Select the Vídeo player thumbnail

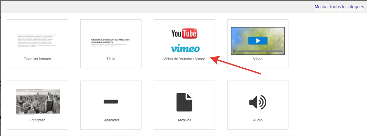tap(258, 41)
